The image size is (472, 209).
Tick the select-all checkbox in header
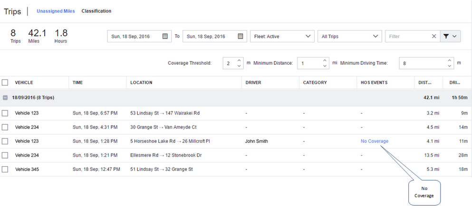click(5, 82)
